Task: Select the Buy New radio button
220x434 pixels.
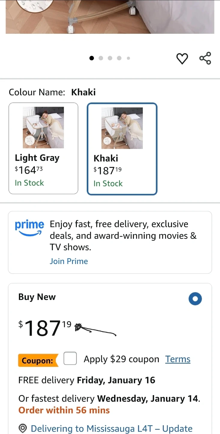Action: pos(195,299)
